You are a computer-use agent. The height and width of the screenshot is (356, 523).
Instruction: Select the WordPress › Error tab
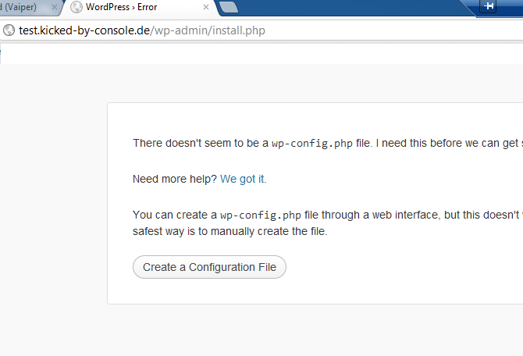click(140, 7)
